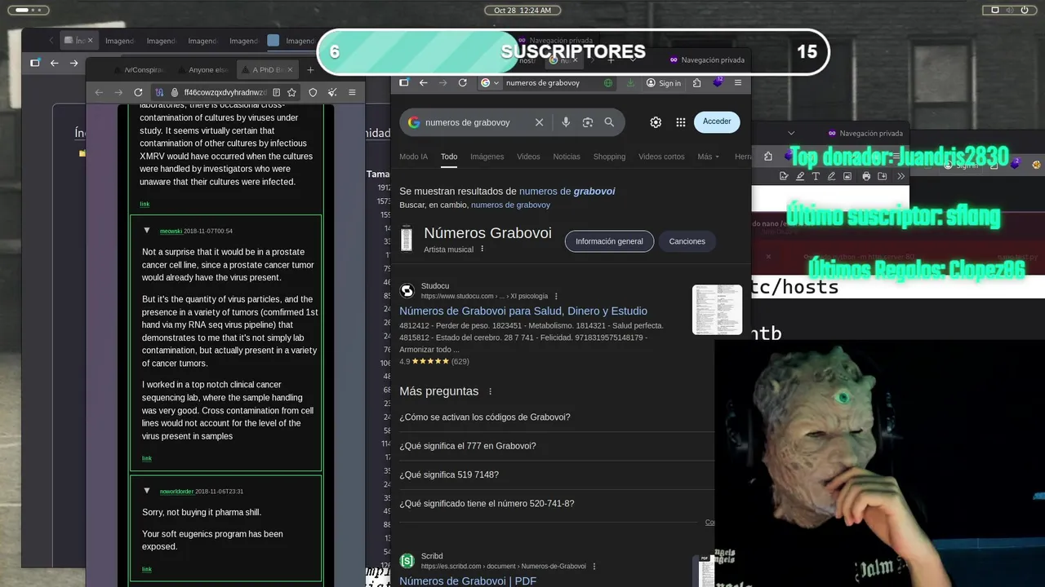Open 'numeros de grabovoi' corrected results link
Screen dimensions: 1045x587
[567, 191]
